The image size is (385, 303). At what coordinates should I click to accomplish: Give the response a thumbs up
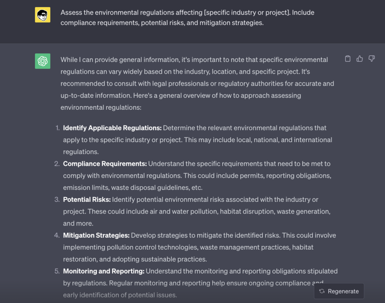click(359, 59)
